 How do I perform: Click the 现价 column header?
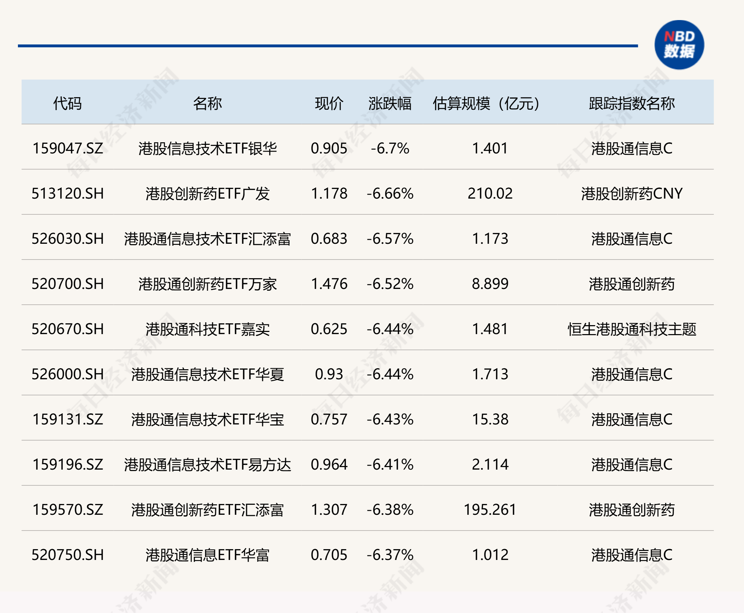point(329,104)
